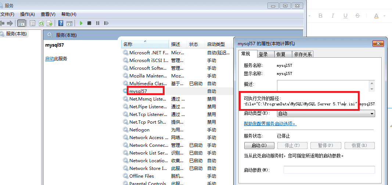Select the Network List Ser... service row
The image size is (392, 185).
[177, 153]
